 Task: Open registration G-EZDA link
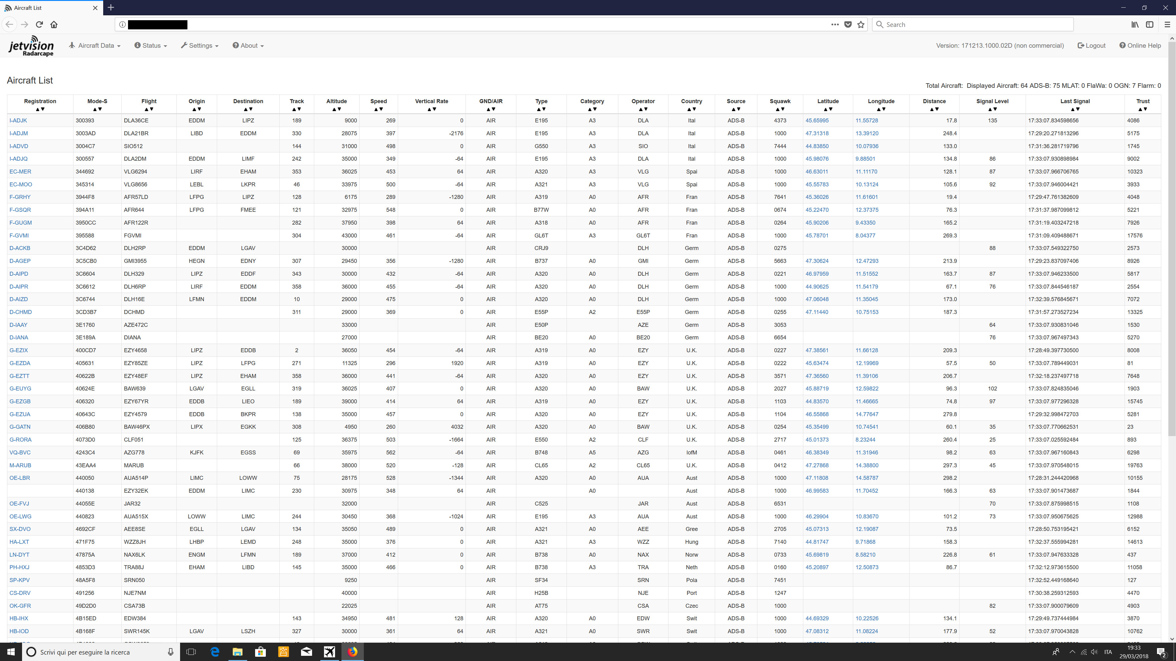[x=20, y=364]
